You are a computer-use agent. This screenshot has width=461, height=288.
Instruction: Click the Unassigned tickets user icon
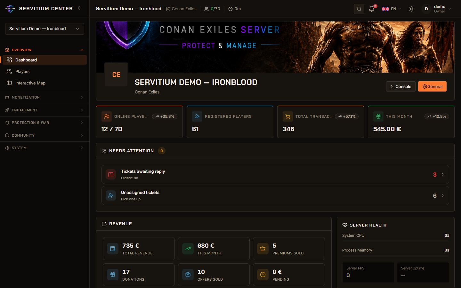pos(111,196)
